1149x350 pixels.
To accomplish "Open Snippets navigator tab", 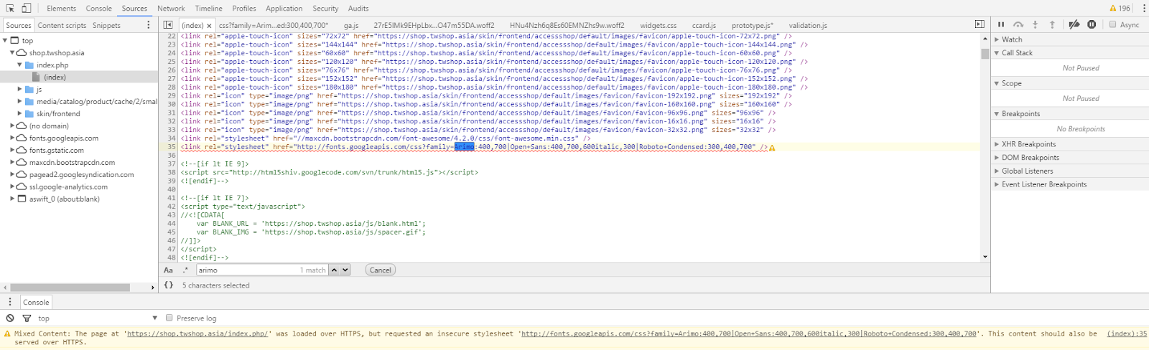I will click(106, 26).
